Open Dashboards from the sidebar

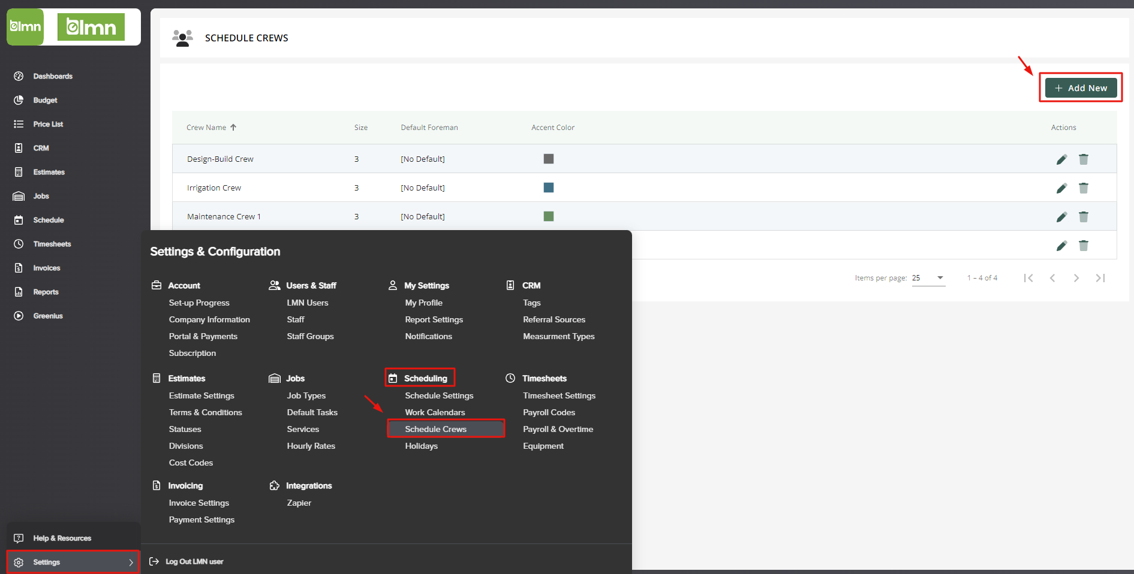pyautogui.click(x=53, y=76)
